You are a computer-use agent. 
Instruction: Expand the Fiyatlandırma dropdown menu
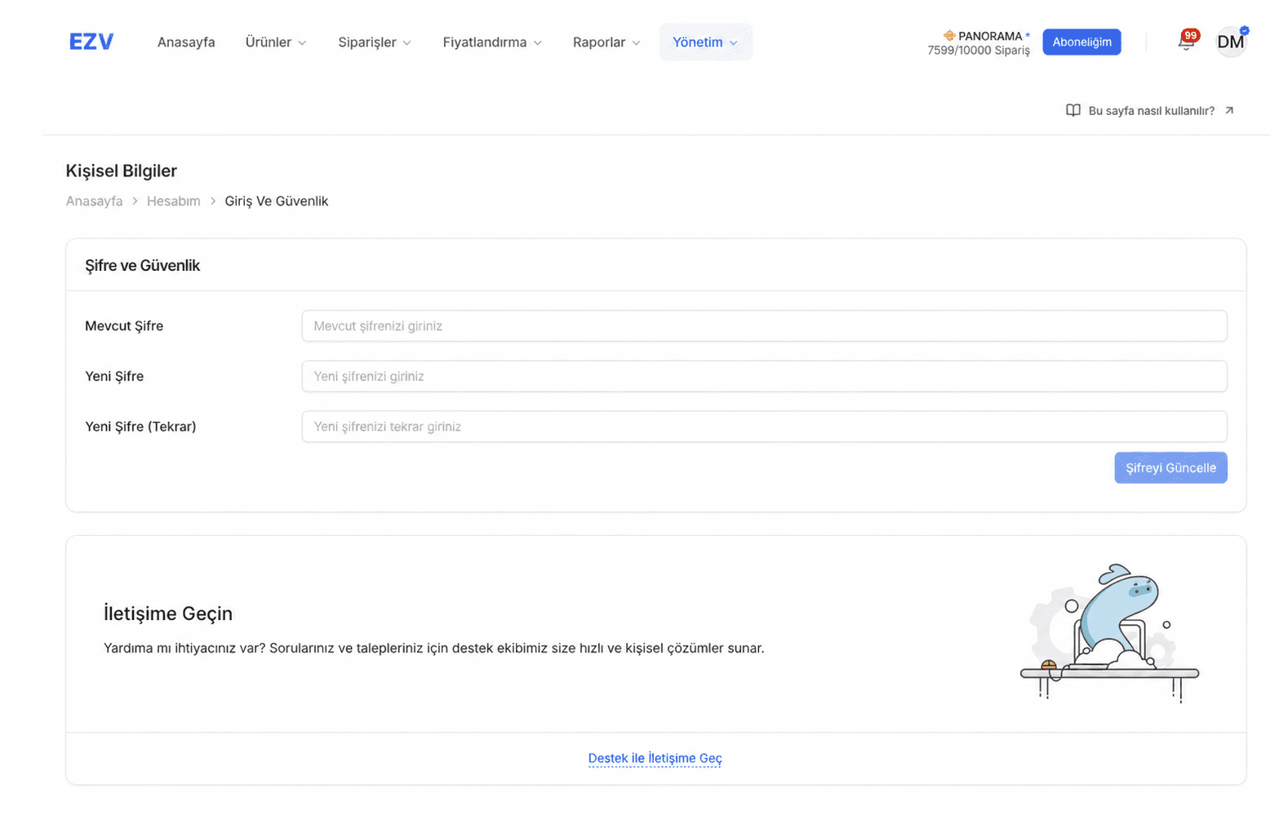[x=492, y=42]
